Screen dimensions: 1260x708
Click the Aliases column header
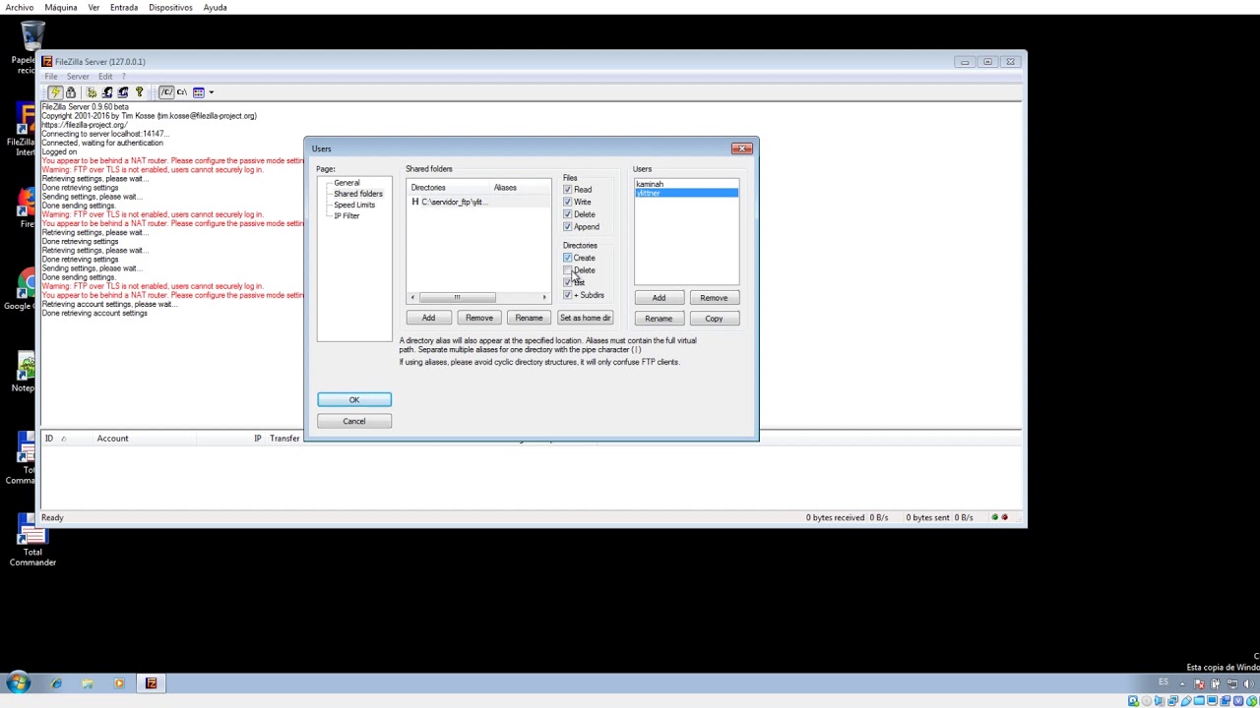coord(520,188)
